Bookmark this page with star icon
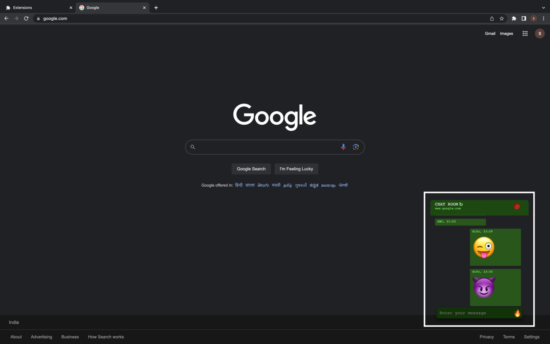The height and width of the screenshot is (344, 550). [x=501, y=18]
